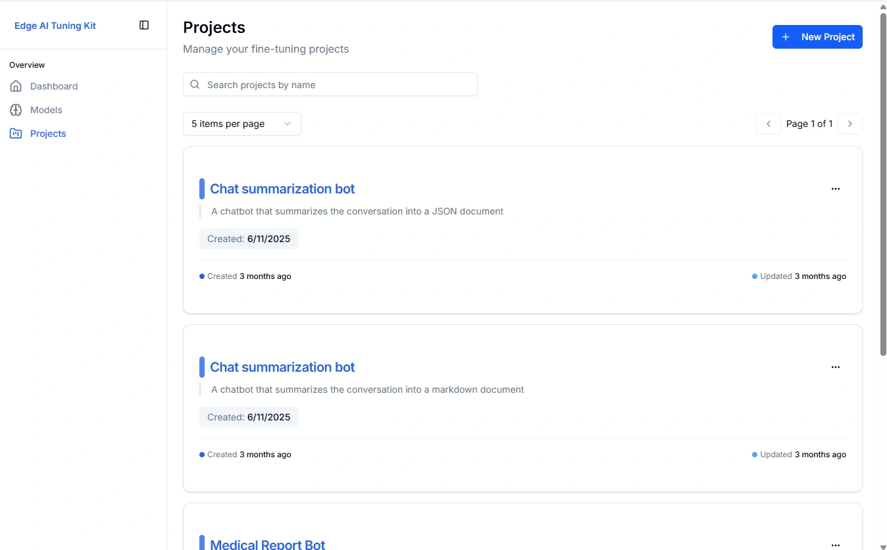Click the next page chevron

[x=850, y=124]
